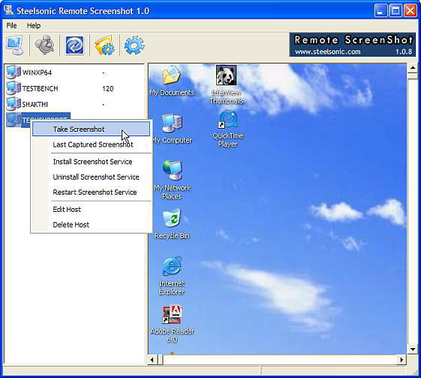Minimize the Steelsonic Remote Screenshot window

point(380,10)
